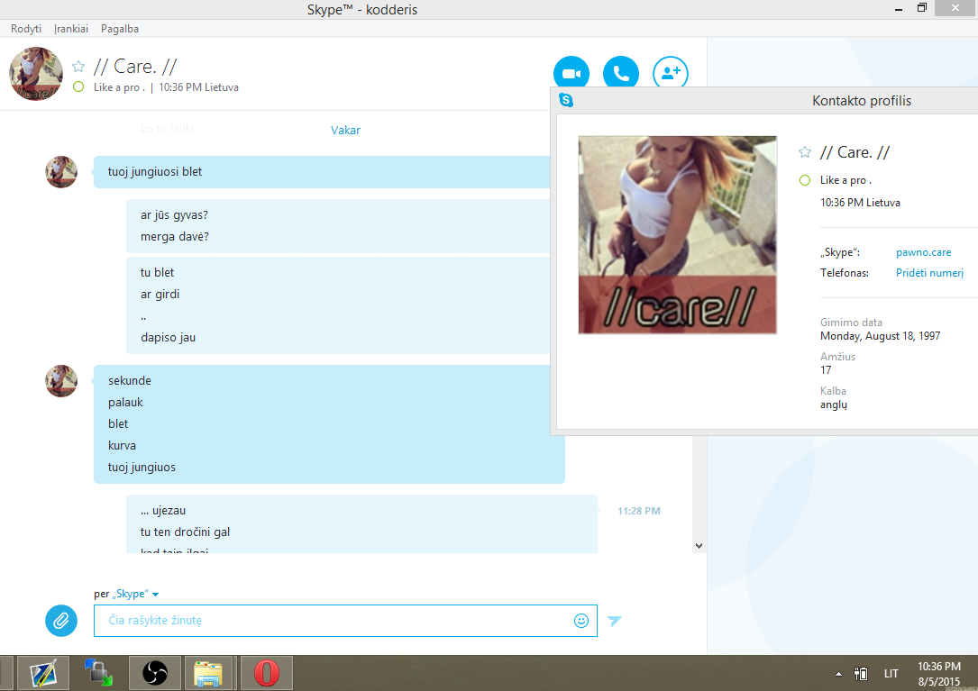Click the taskbar clock 10:36 PM
This screenshot has width=978, height=691.
(x=938, y=674)
